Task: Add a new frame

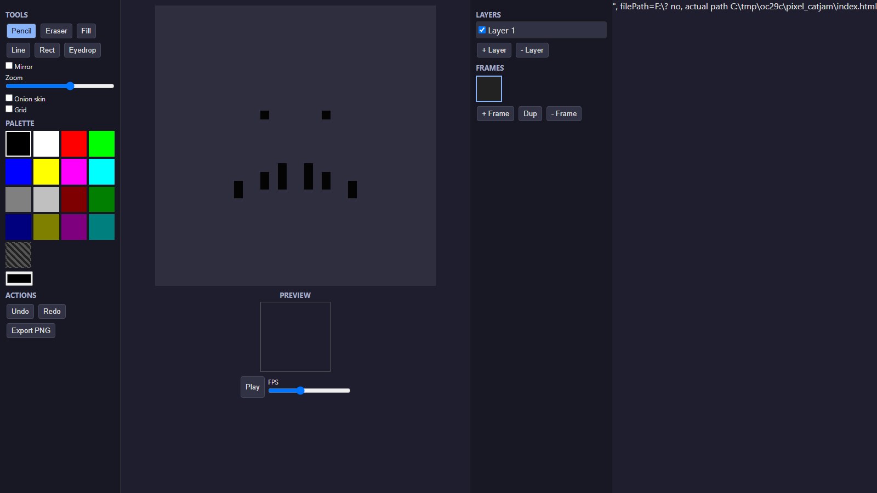Action: 496,114
